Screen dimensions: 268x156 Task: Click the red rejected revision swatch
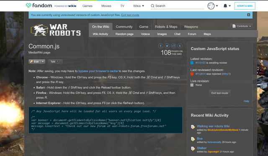[192, 74]
